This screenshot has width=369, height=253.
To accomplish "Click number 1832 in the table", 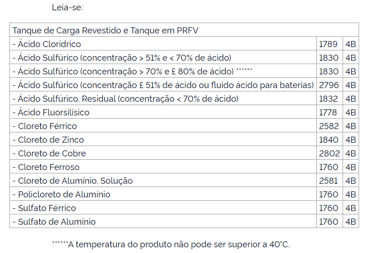I will [328, 99].
